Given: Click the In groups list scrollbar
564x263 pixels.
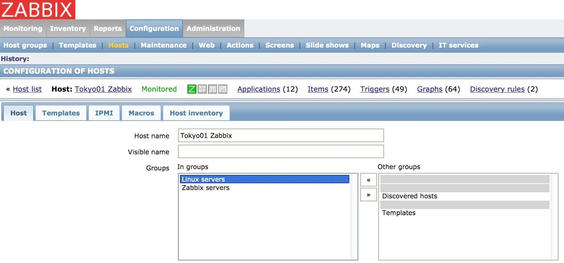Looking at the screenshot, I should coord(354,217).
